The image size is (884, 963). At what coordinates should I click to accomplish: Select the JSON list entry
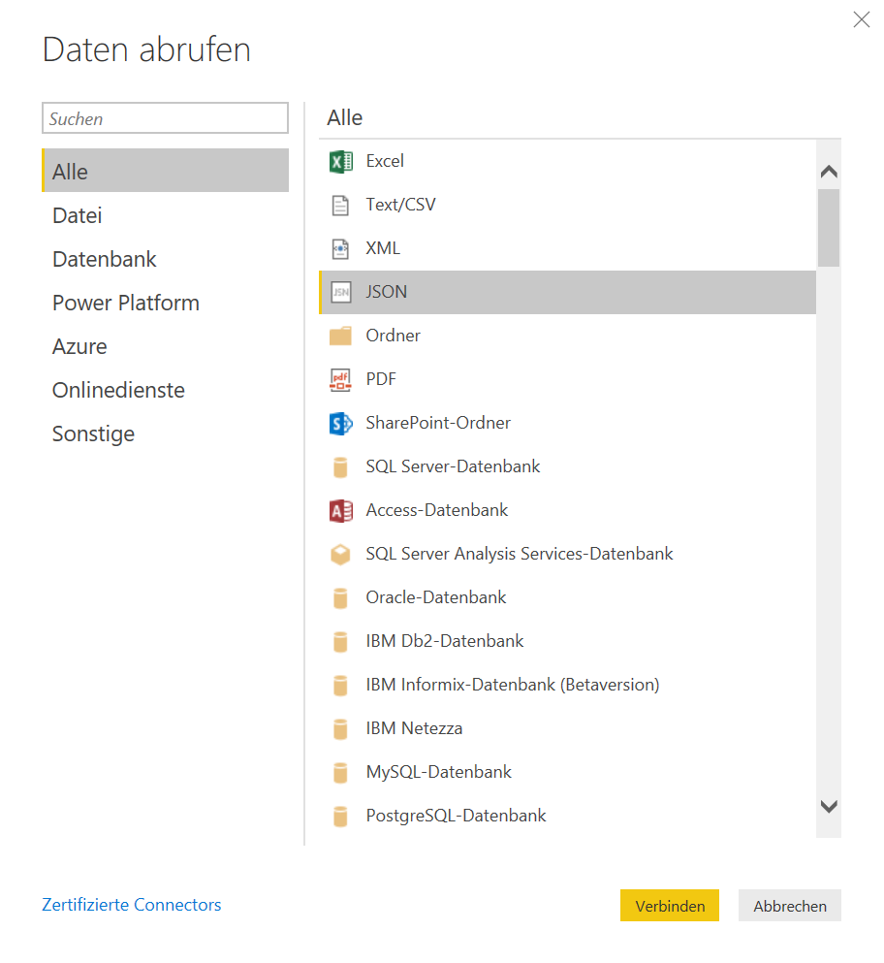coord(567,292)
